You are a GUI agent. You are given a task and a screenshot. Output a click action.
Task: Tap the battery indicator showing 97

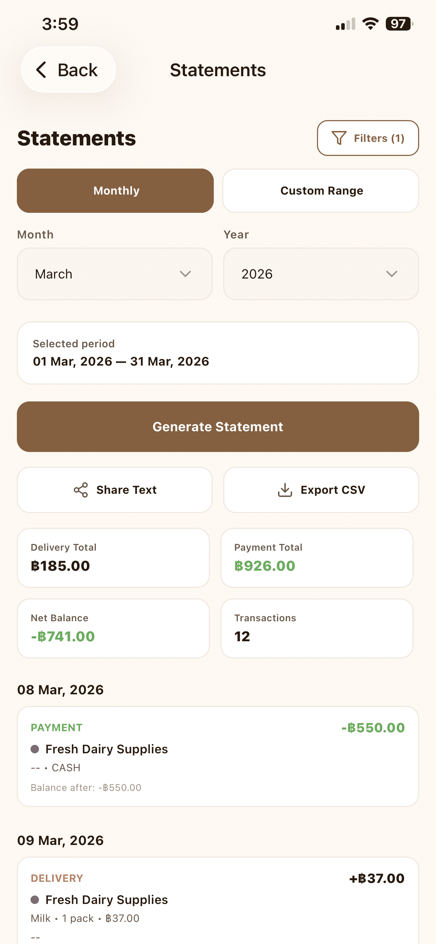[399, 24]
